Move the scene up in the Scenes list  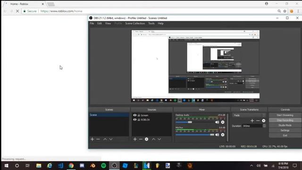click(105, 139)
